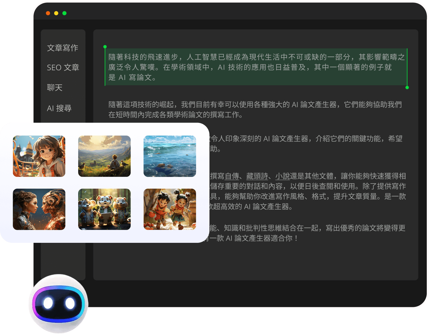
Task: Choose the mountain valley landscape thumbnail
Action: [104, 156]
